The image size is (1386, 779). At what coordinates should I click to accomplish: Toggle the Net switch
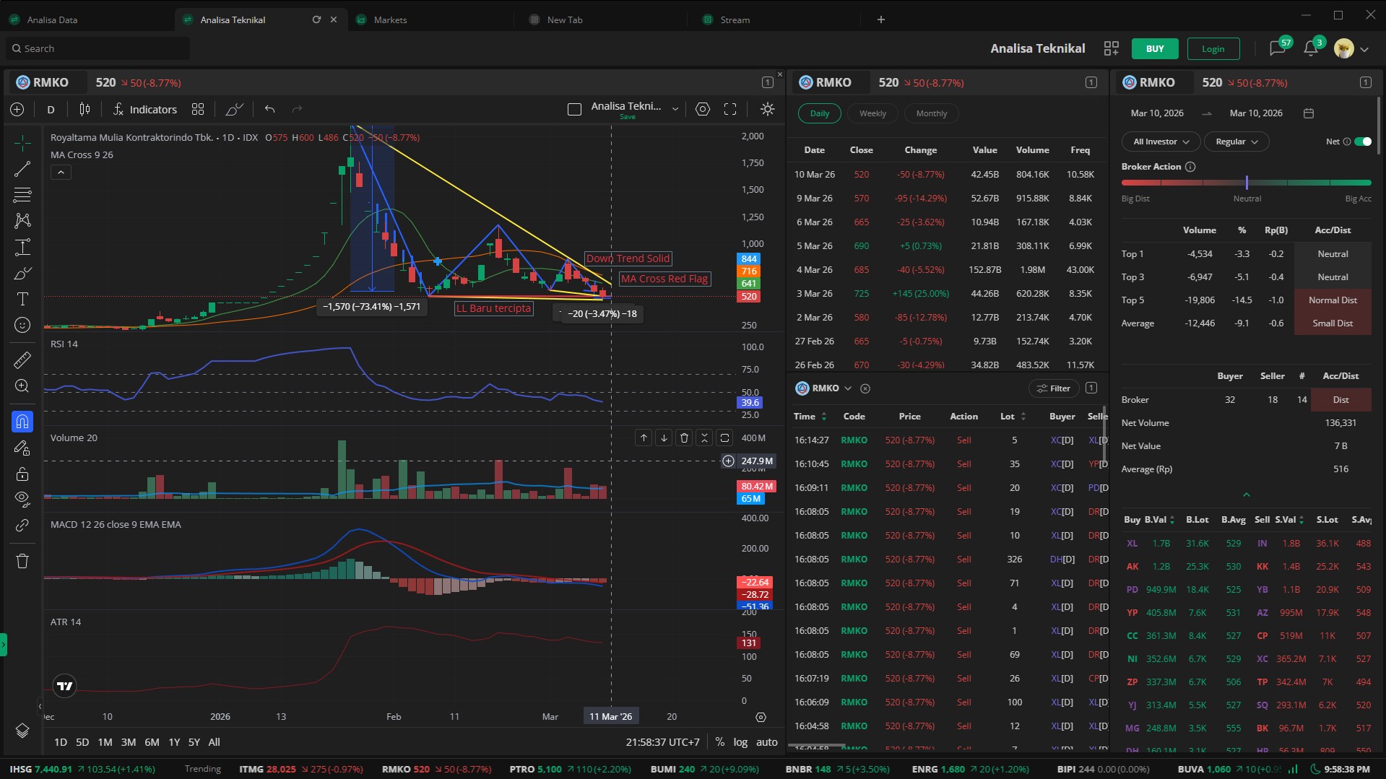click(1362, 142)
